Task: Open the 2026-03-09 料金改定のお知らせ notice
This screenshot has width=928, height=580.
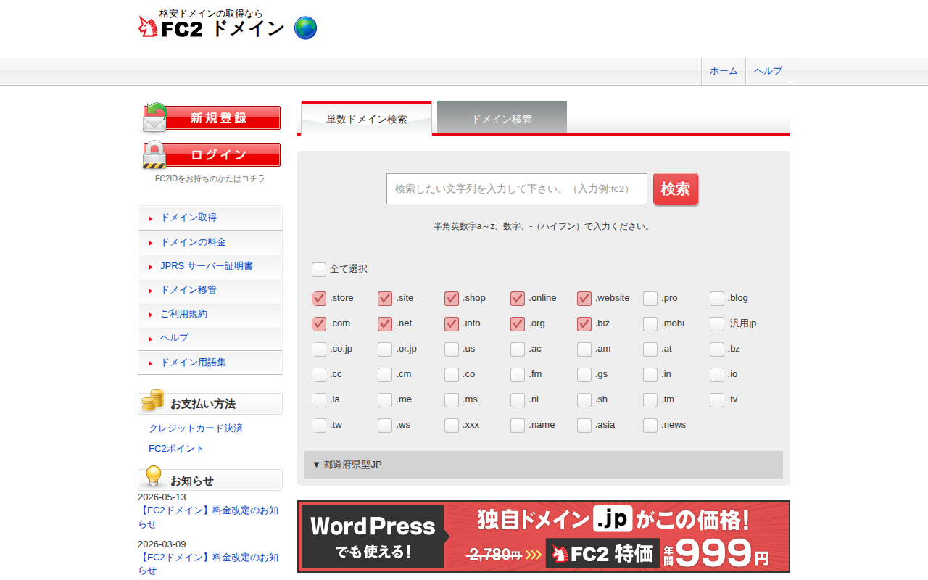Action: [x=208, y=564]
